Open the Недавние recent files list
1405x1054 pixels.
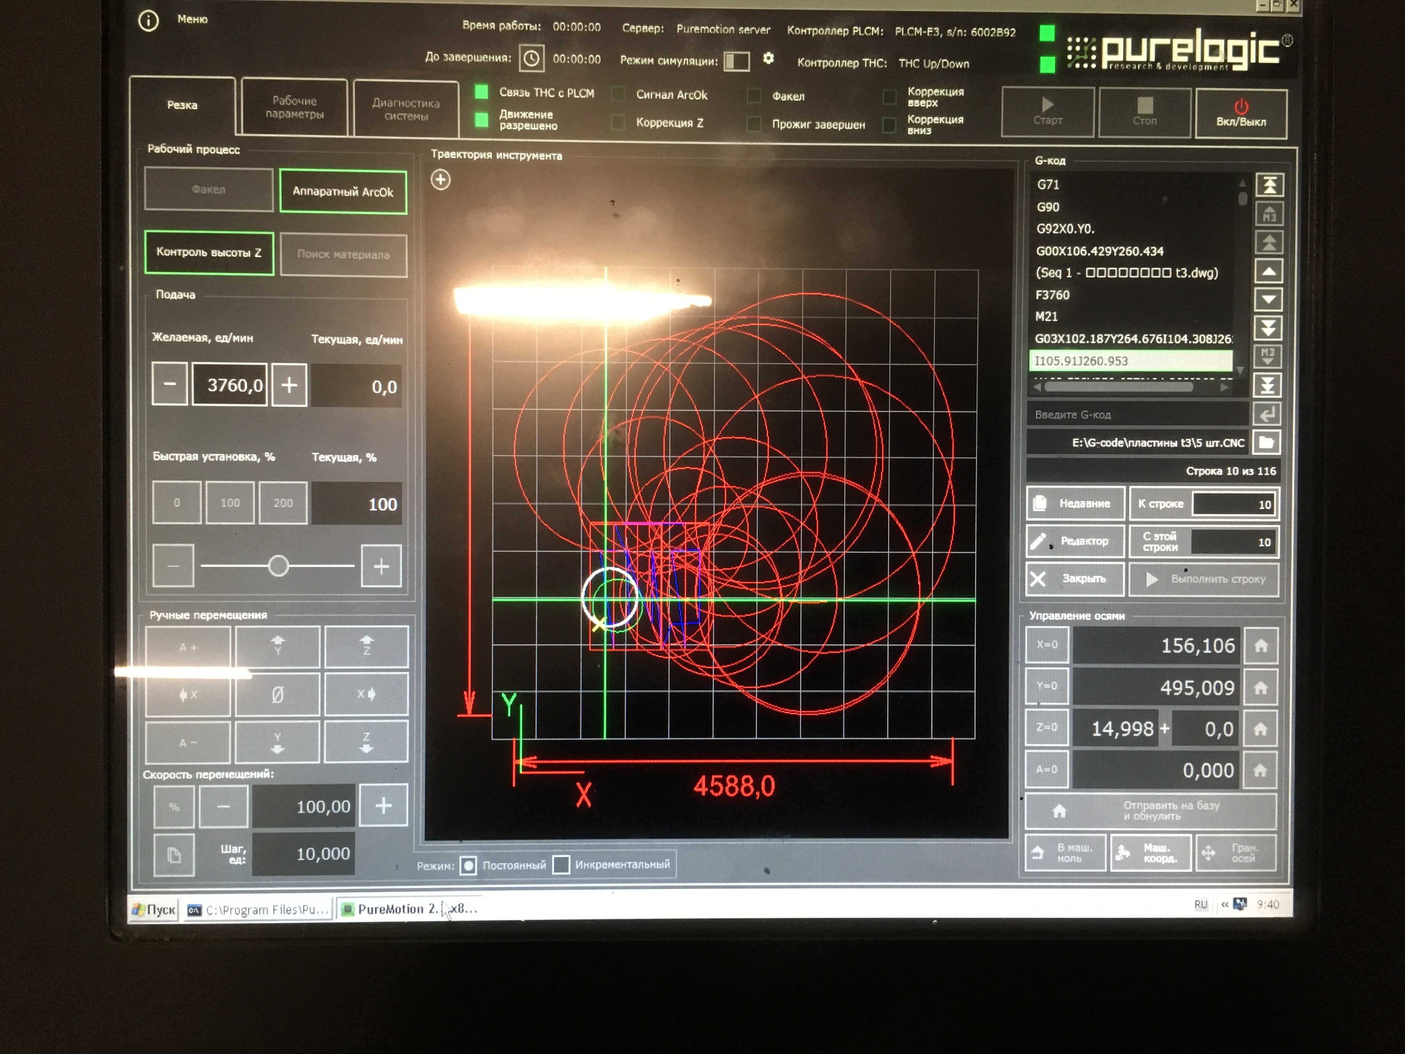[1075, 503]
